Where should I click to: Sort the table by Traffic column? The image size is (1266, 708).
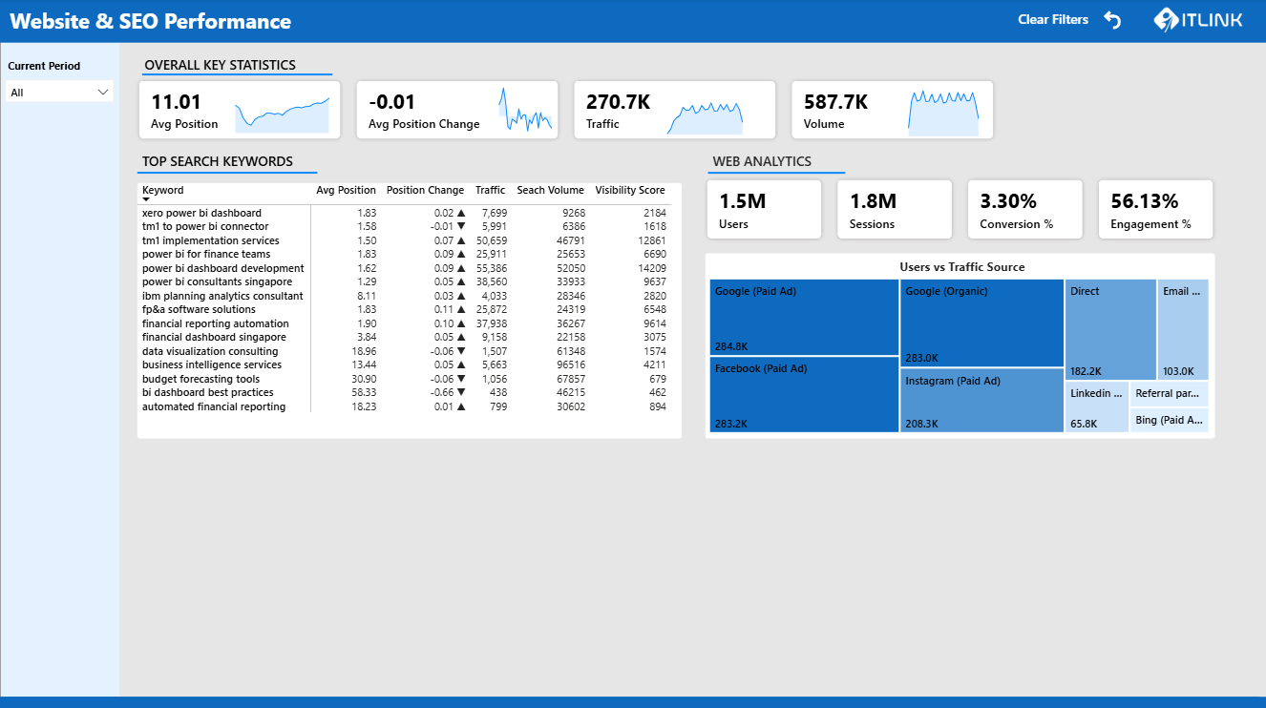[x=489, y=190]
